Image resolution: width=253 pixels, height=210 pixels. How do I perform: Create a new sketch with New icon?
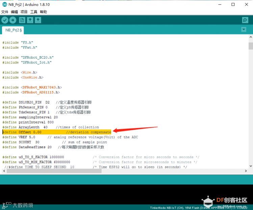click(x=22, y=20)
